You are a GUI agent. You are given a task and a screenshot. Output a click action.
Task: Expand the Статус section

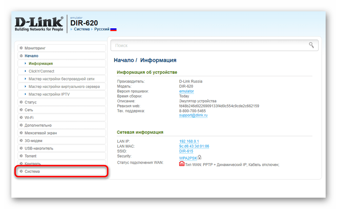tap(62, 102)
